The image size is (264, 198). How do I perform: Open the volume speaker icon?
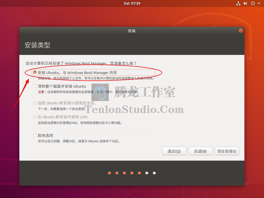pos(245,3)
